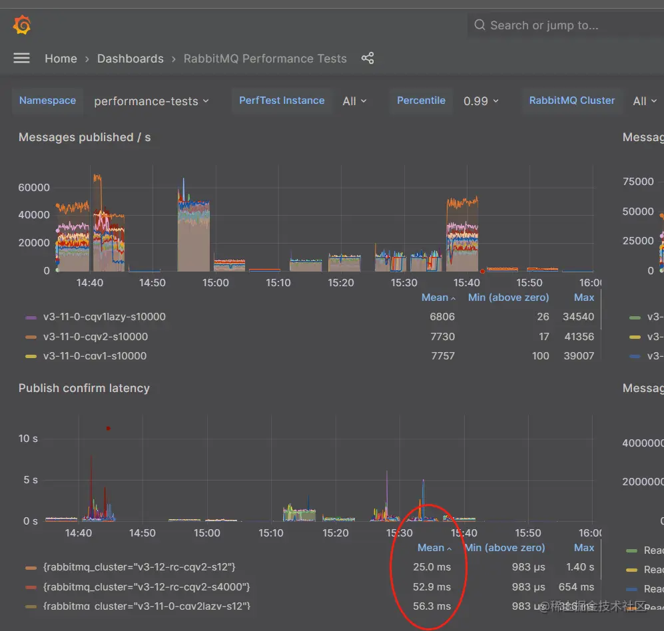664x631 pixels.
Task: Sort Publish confirm latency legend by Max
Action: (584, 548)
